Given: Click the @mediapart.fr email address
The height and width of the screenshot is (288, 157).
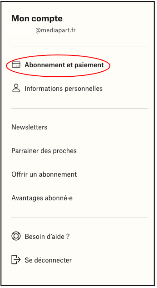Looking at the screenshot, I should click(56, 30).
